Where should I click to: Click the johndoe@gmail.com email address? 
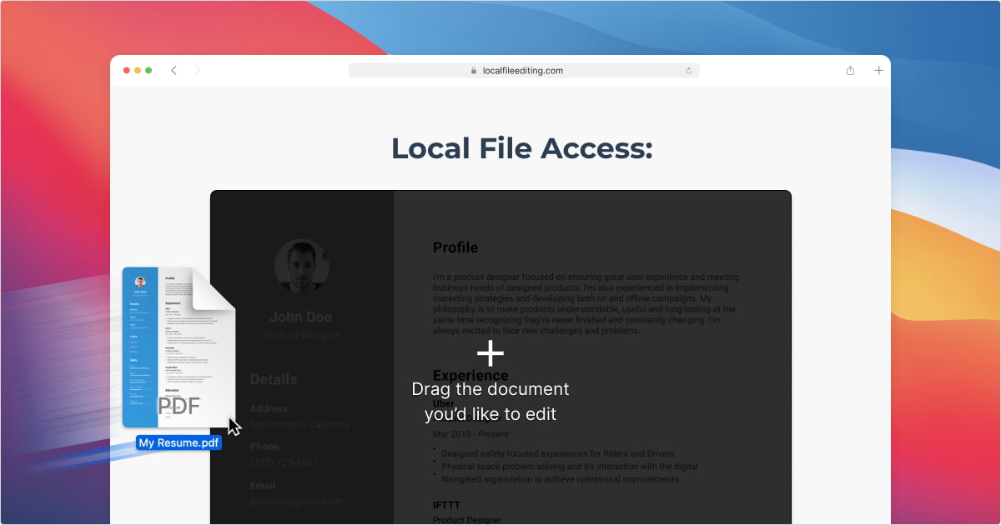click(x=296, y=501)
